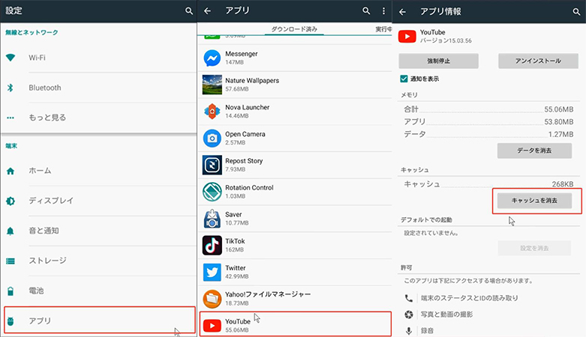Select the Yahoo!ファイルマネージャー entry name
The width and height of the screenshot is (586, 337).
coord(268,294)
